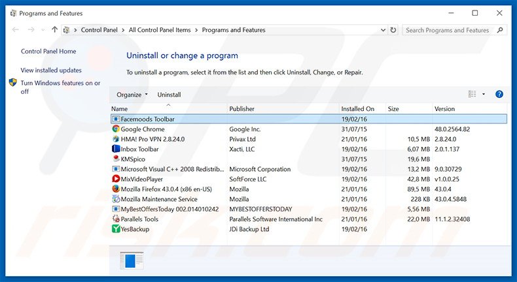Viewport: 517px width, 282px height.
Task: Click the 48.0.2564.82 version cell
Action: click(x=452, y=129)
